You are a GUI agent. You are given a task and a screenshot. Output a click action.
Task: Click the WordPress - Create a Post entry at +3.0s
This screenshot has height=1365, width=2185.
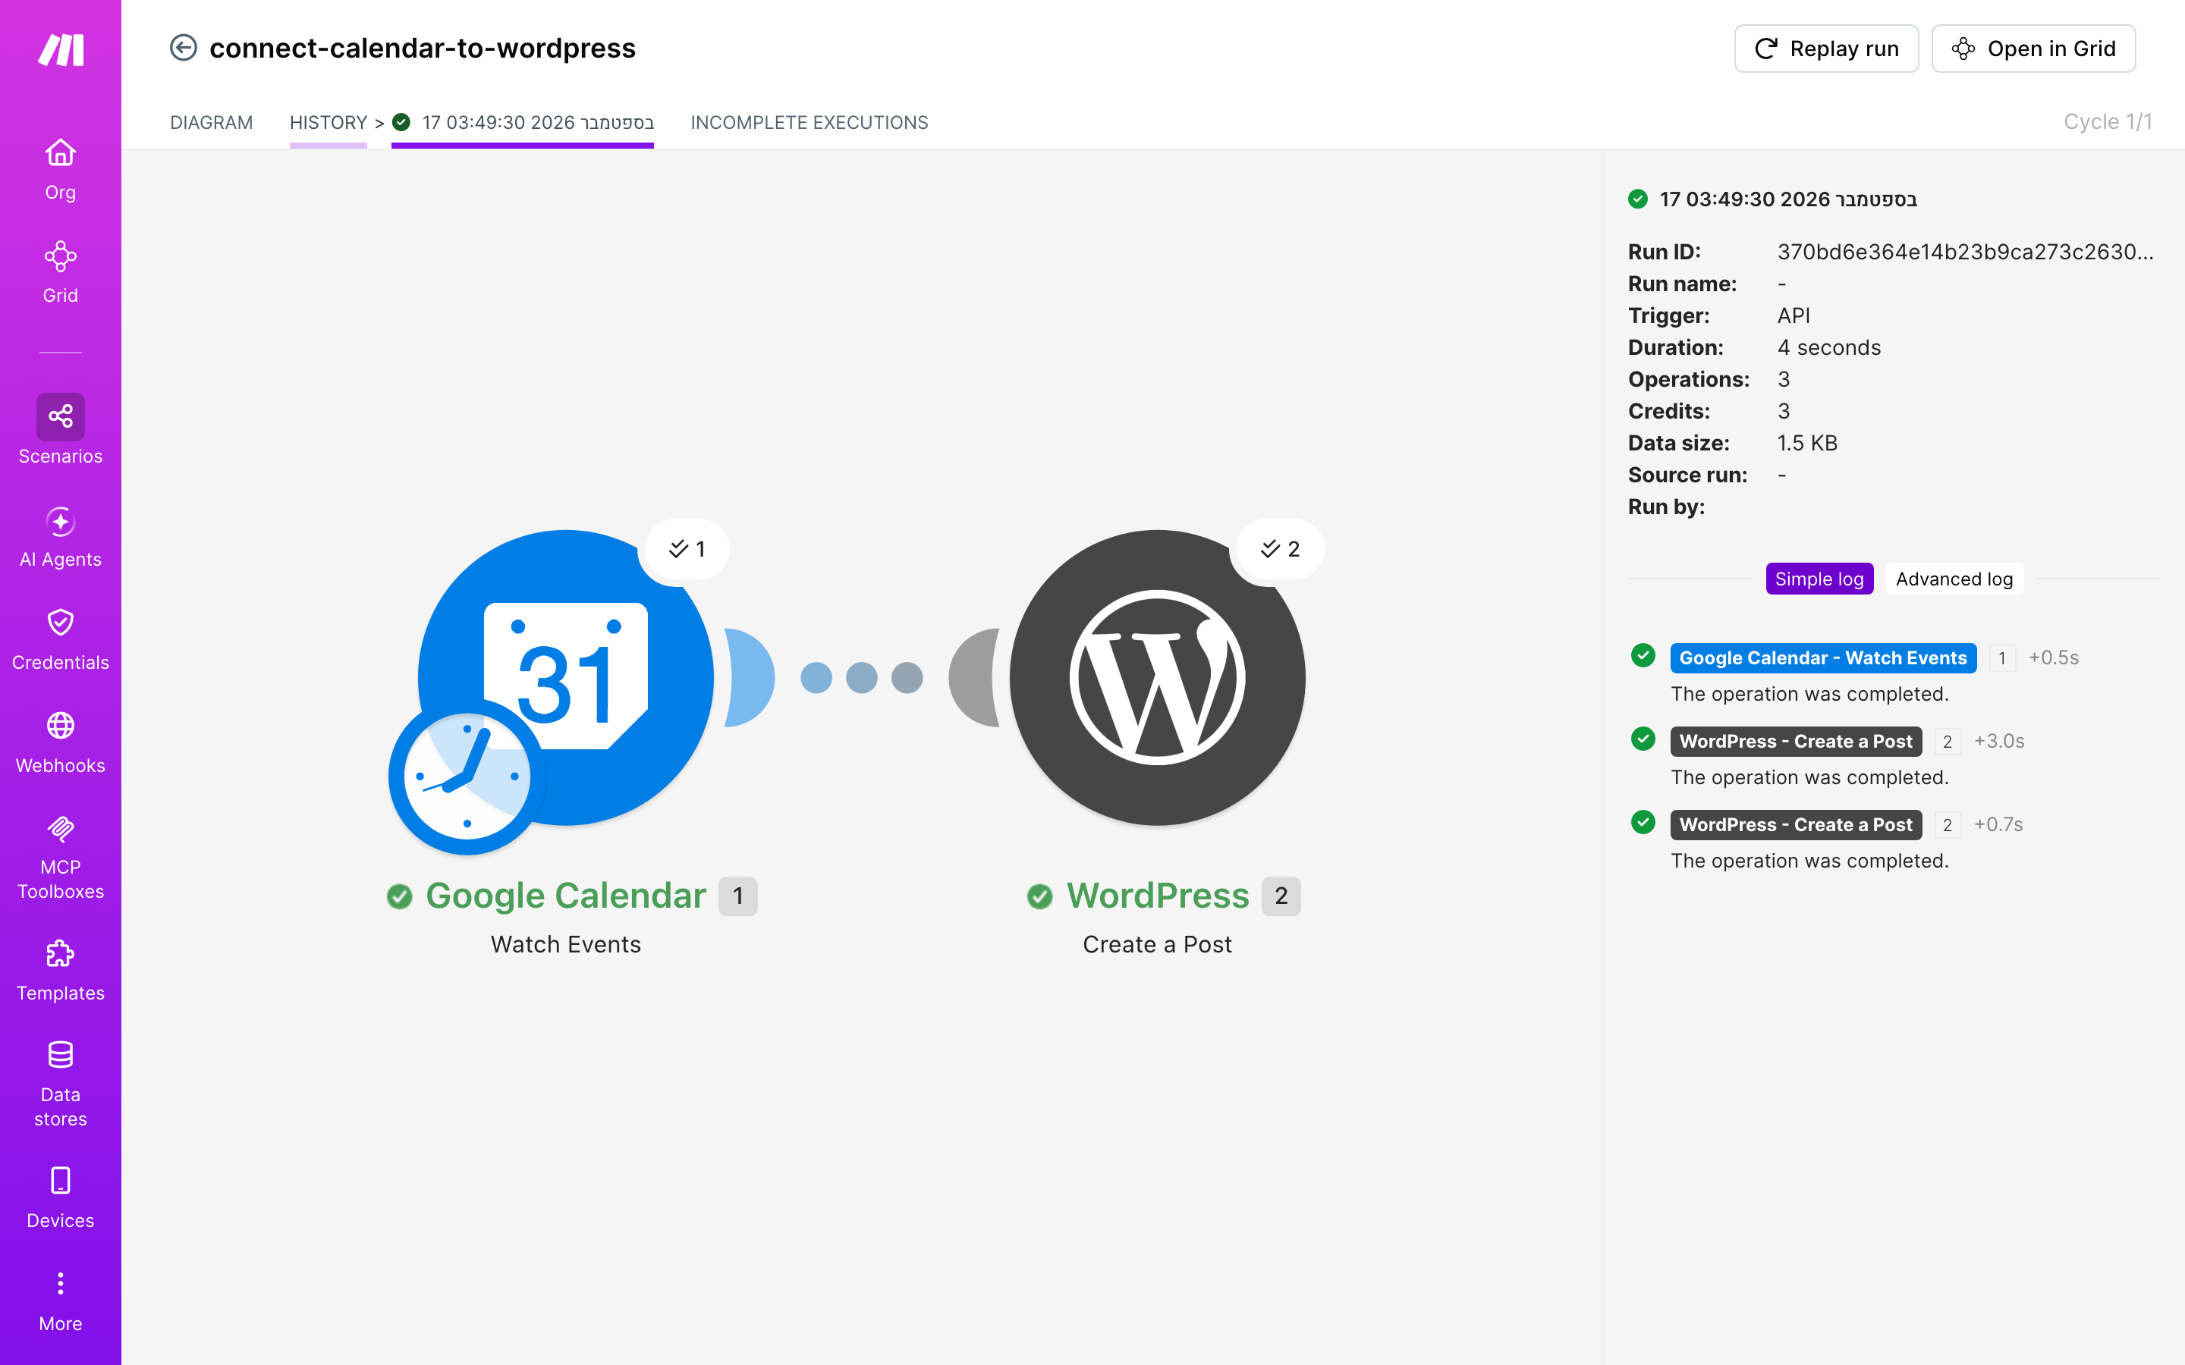[1795, 741]
